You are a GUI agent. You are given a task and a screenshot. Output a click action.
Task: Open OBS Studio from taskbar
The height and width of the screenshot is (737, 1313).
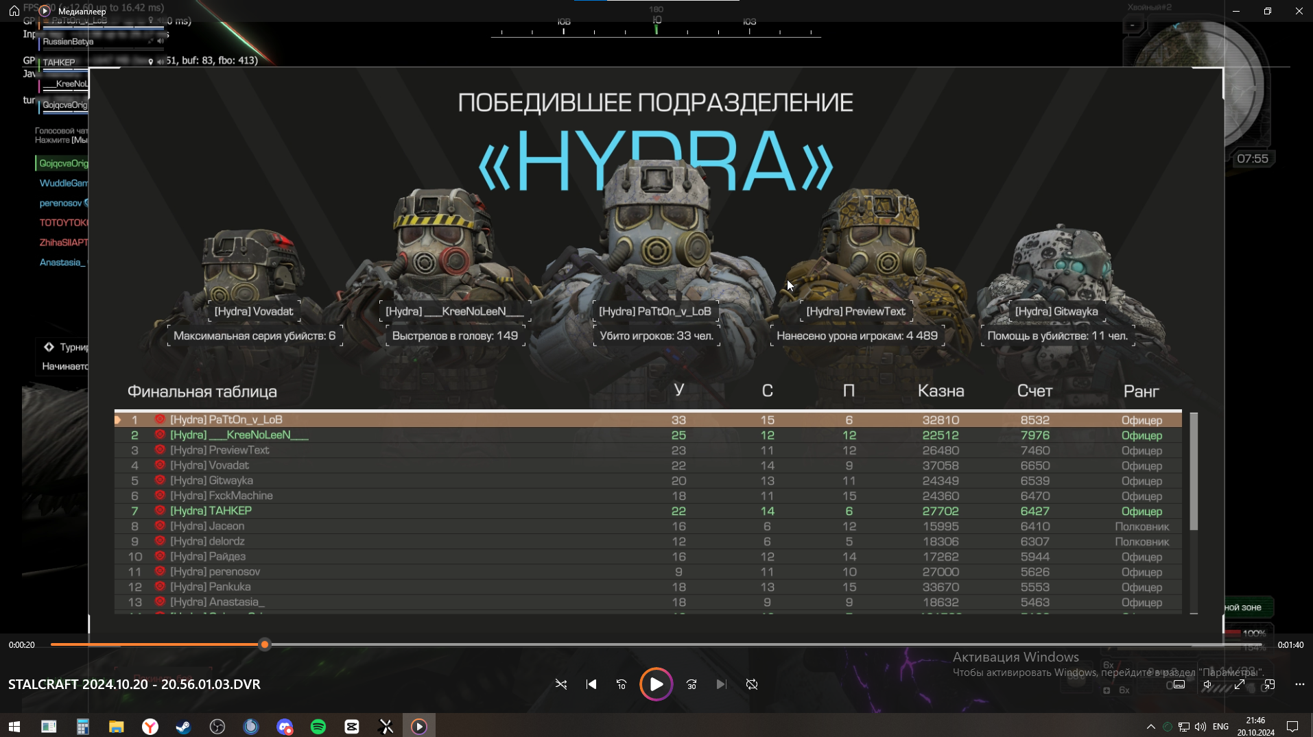point(217,726)
